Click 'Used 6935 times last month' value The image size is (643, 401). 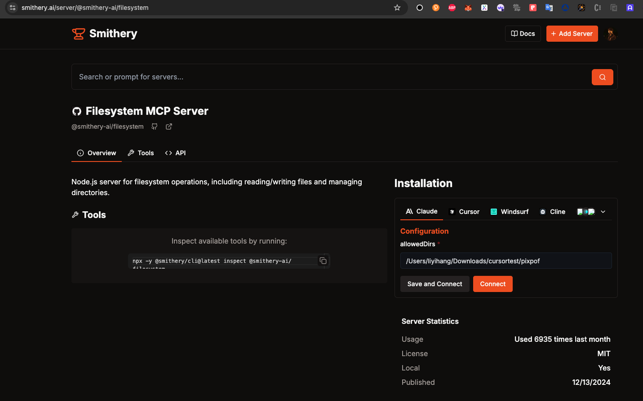[562, 339]
